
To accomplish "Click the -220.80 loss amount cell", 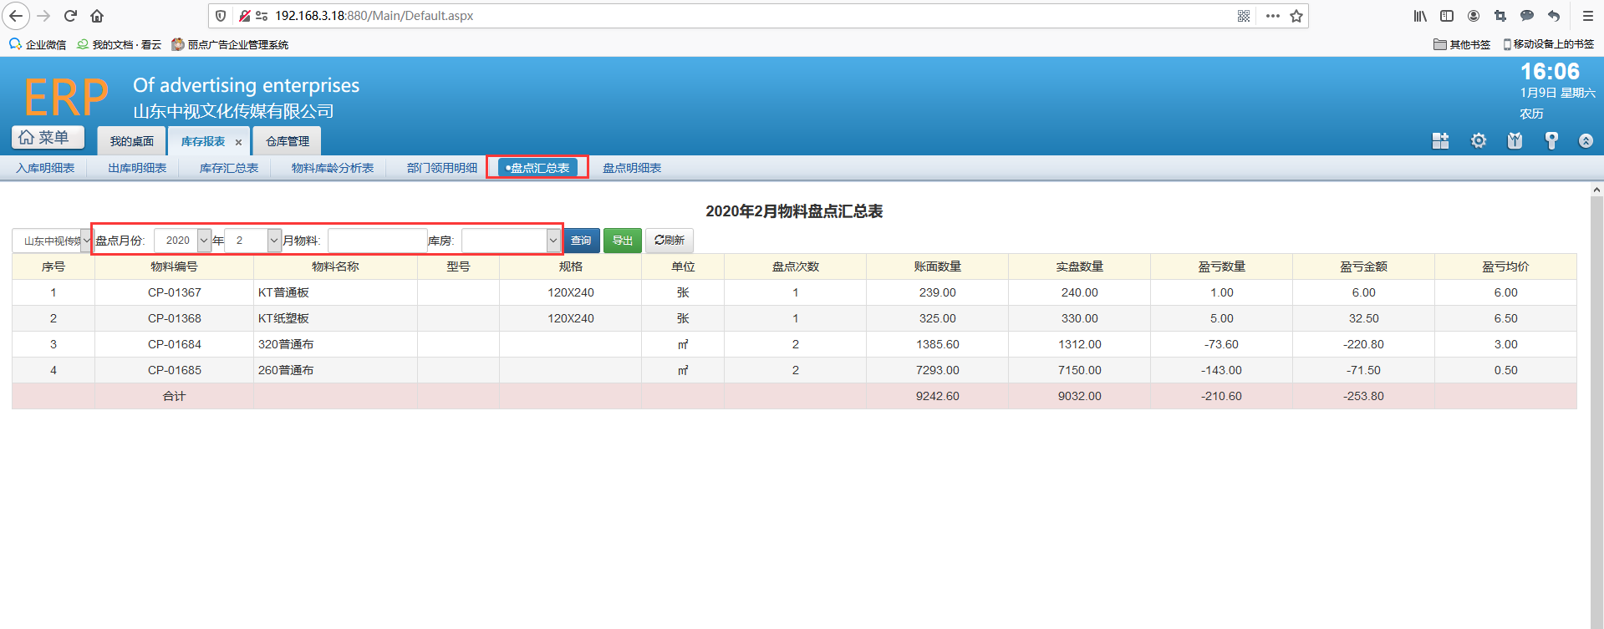I will [1363, 344].
